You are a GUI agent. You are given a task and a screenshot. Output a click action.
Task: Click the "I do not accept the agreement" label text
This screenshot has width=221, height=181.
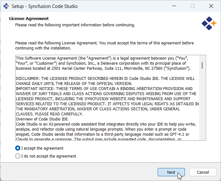tap(48, 156)
